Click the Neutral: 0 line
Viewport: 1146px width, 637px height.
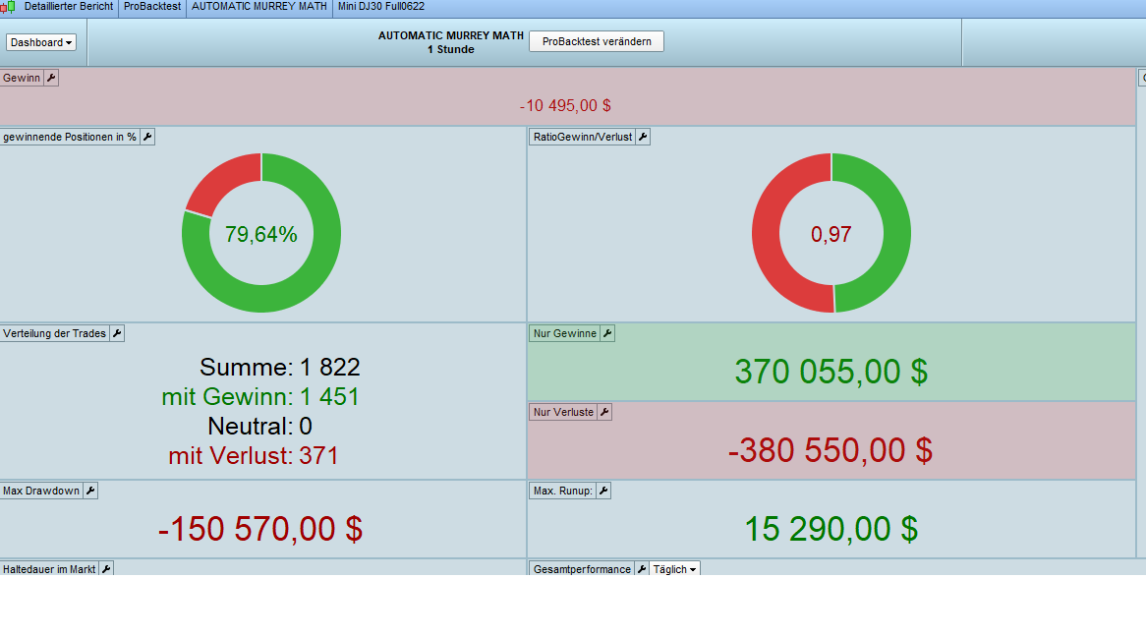(x=260, y=427)
